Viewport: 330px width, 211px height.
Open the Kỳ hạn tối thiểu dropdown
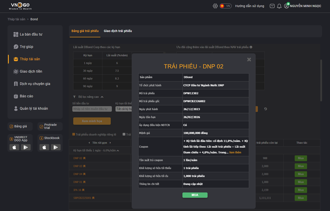(x=124, y=109)
